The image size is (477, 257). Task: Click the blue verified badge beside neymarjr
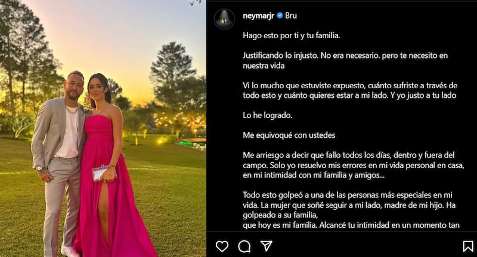(280, 16)
